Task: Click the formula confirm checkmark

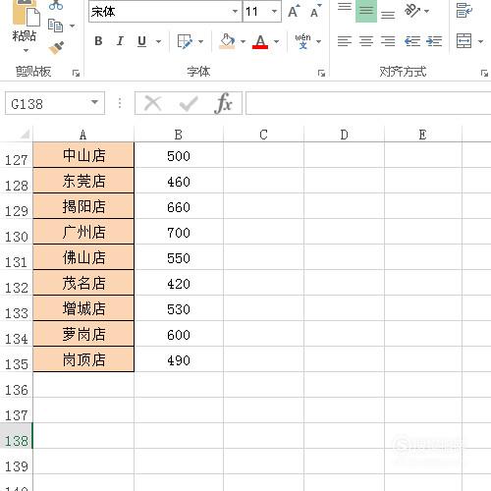Action: click(x=189, y=104)
